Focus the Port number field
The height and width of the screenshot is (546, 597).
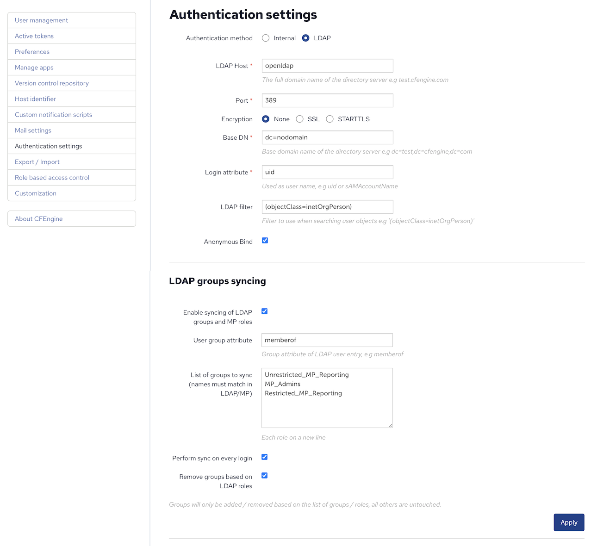(327, 100)
